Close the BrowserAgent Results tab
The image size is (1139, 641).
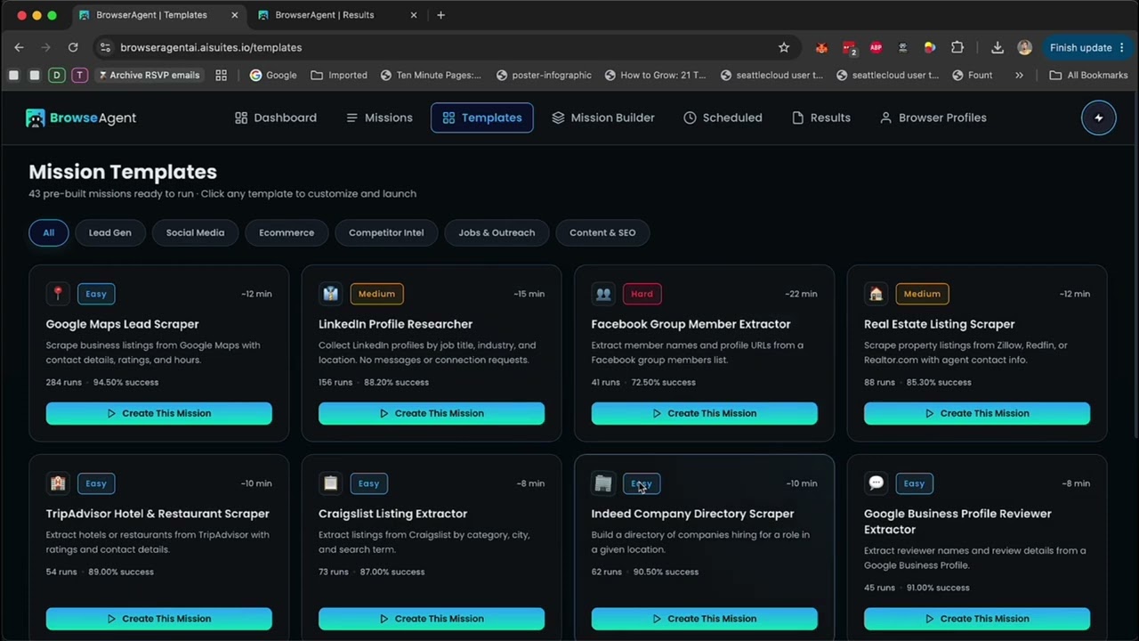(414, 15)
